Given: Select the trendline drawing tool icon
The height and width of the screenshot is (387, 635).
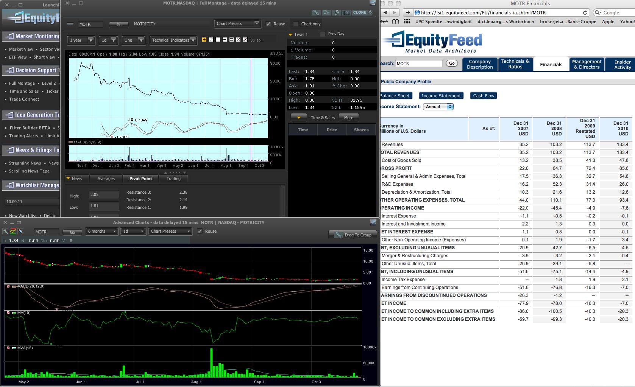Looking at the screenshot, I should click(211, 40).
